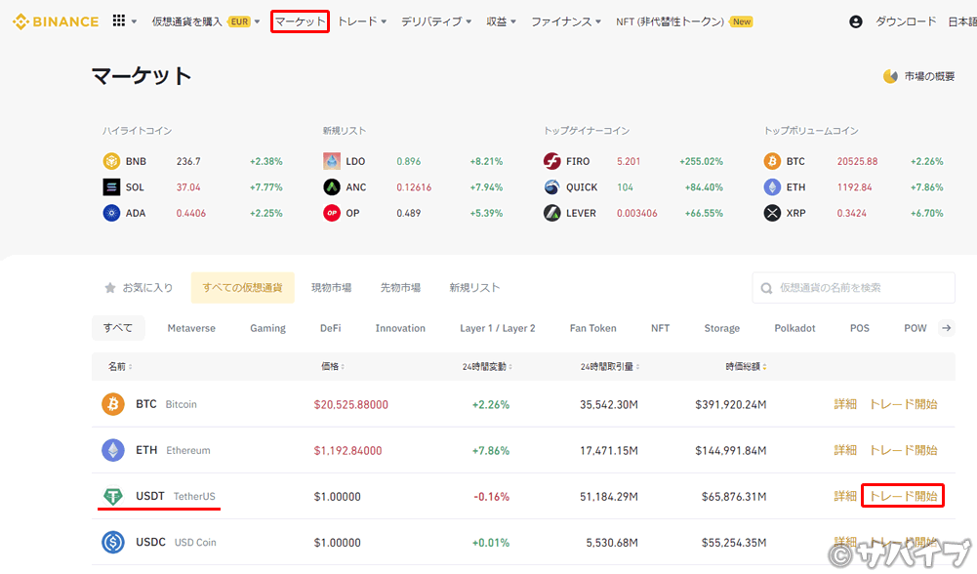
Task: Switch to the すべての仮想通貨 tab
Action: (x=242, y=288)
